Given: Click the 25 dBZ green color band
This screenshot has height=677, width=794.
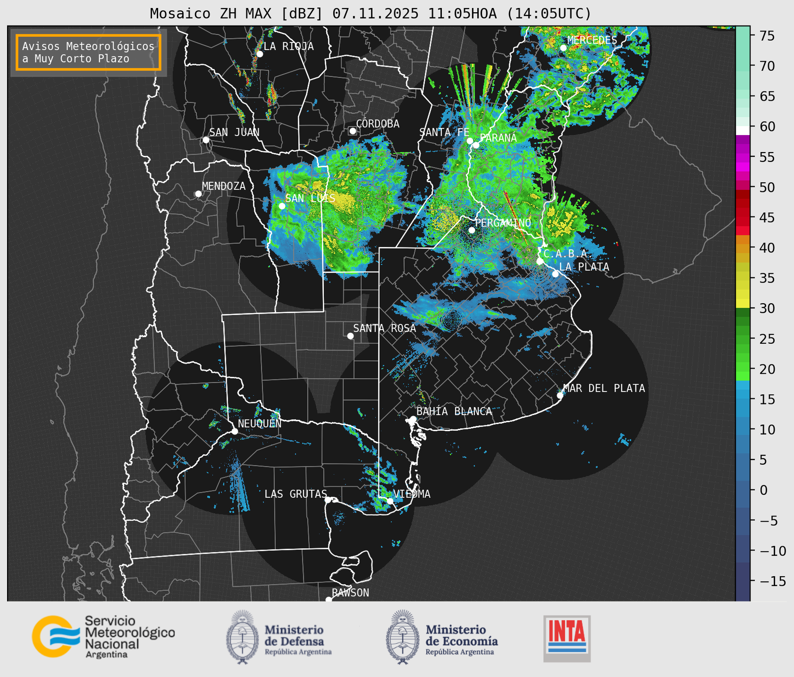Looking at the screenshot, I should pos(743,338).
